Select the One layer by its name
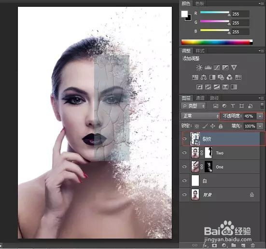Viewport: 266px width, 249px height. (x=220, y=167)
